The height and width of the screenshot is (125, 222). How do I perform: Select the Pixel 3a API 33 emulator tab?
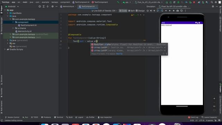pos(174,7)
